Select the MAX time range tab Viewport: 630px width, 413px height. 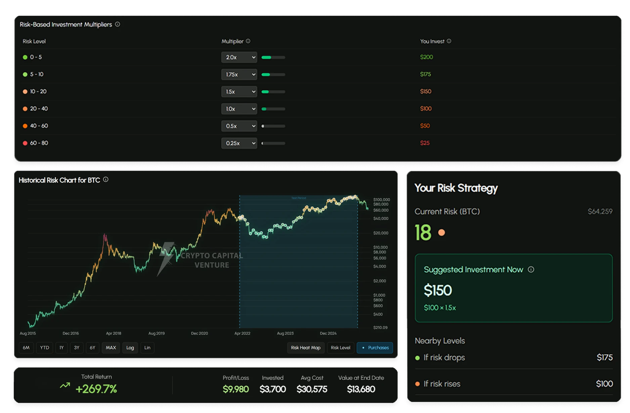pyautogui.click(x=110, y=348)
